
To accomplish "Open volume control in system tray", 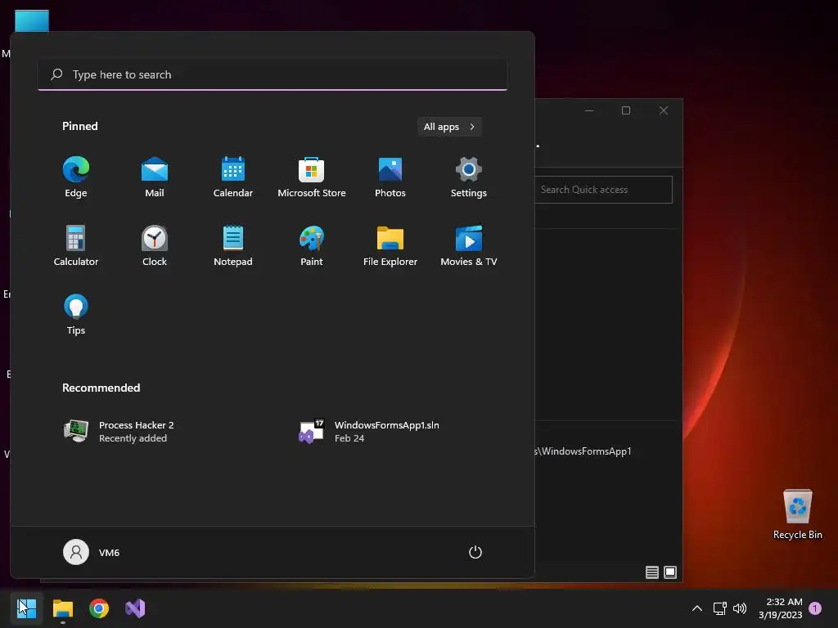I will click(740, 608).
